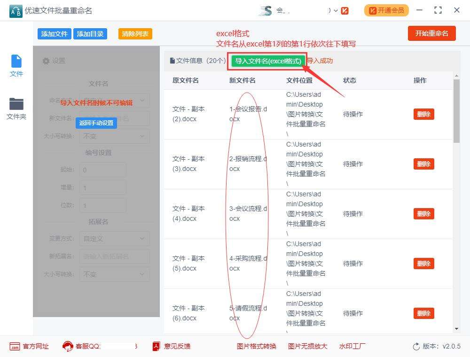Image resolution: width=470 pixels, height=357 pixels.
Task: Click the 设置 gear icon
Action: tap(46, 61)
